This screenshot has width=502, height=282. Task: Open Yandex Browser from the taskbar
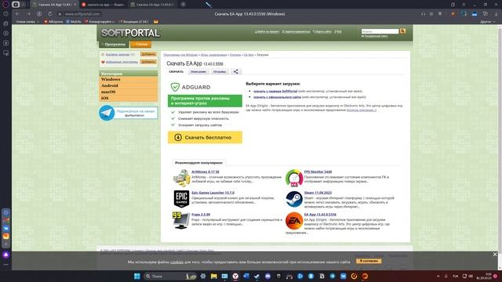click(235, 277)
